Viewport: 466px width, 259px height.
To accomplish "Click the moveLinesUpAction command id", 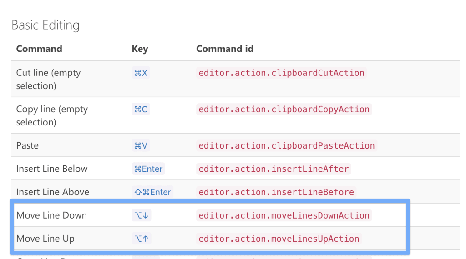I will point(279,239).
